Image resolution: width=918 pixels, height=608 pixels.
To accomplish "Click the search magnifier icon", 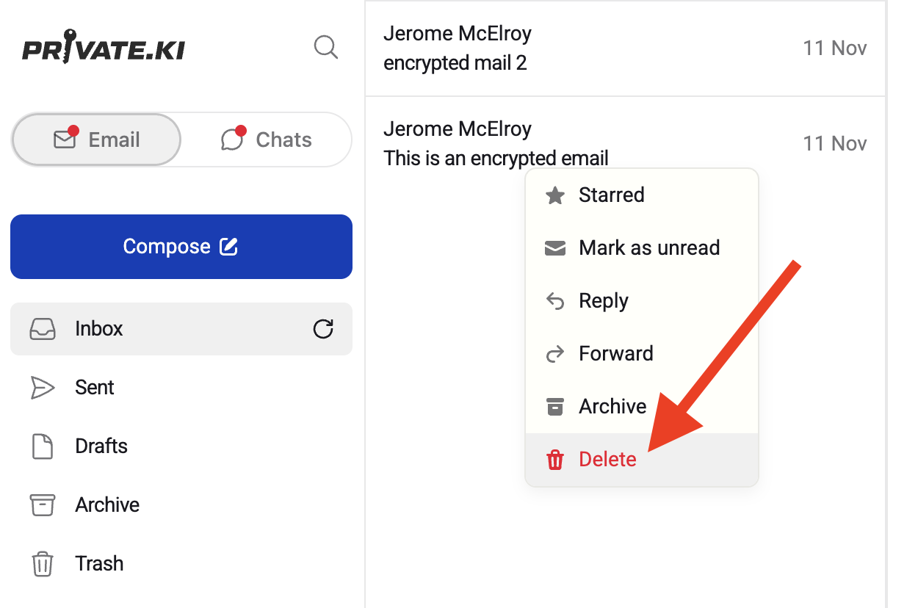I will click(325, 48).
